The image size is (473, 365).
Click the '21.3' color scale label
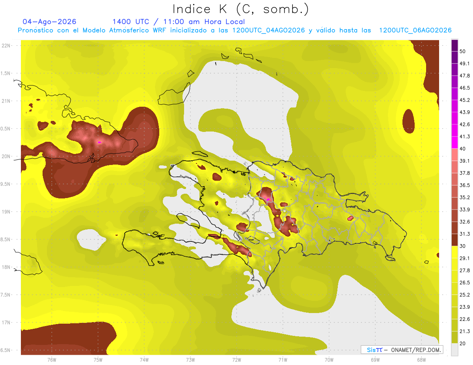(465, 331)
